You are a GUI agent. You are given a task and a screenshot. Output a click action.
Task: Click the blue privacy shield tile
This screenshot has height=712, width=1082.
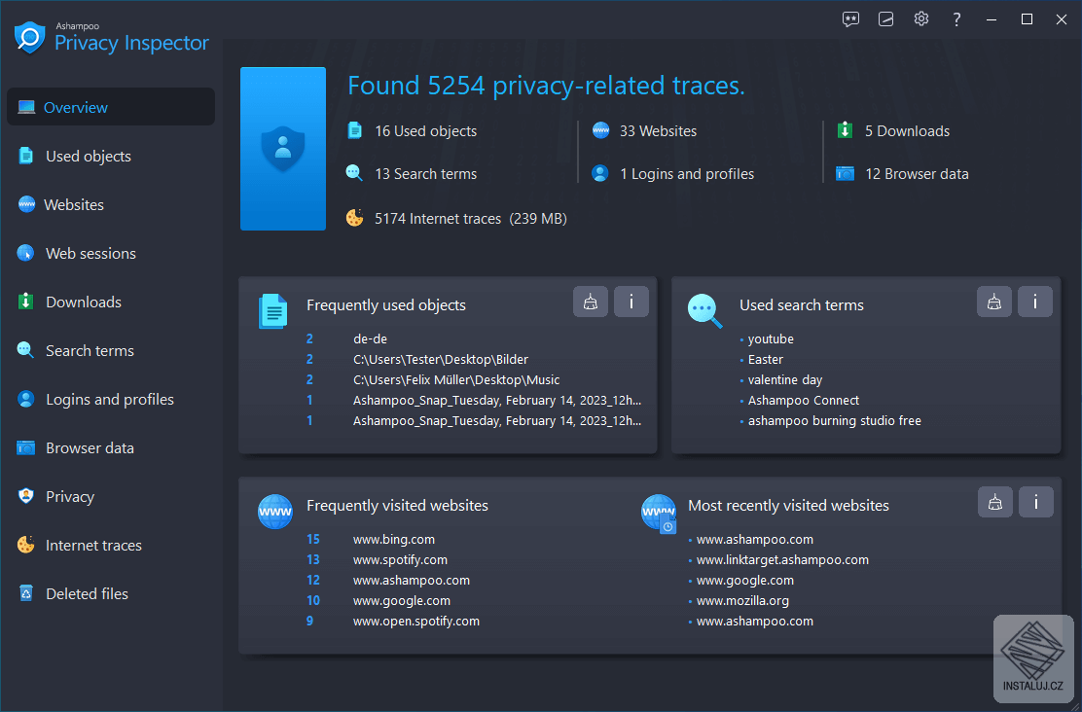pos(283,148)
